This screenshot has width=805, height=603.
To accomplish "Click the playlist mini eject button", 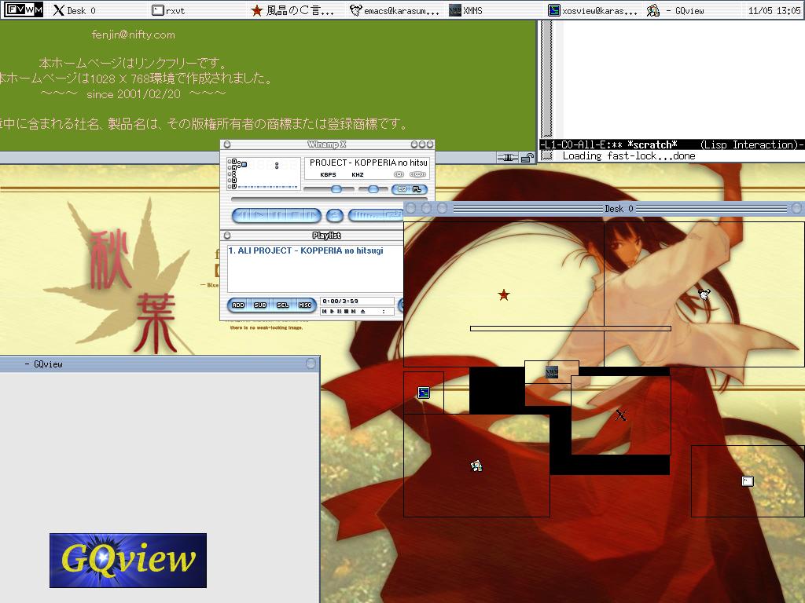I will click(x=363, y=311).
